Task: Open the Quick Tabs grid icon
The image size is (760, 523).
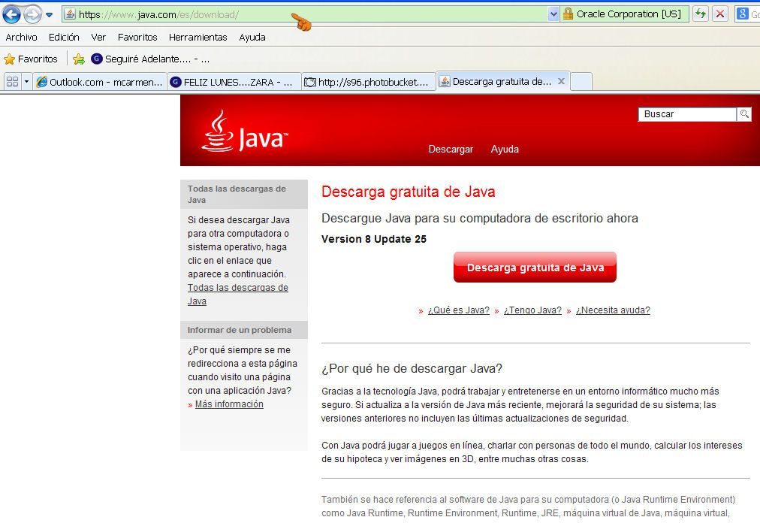Action: (x=12, y=82)
